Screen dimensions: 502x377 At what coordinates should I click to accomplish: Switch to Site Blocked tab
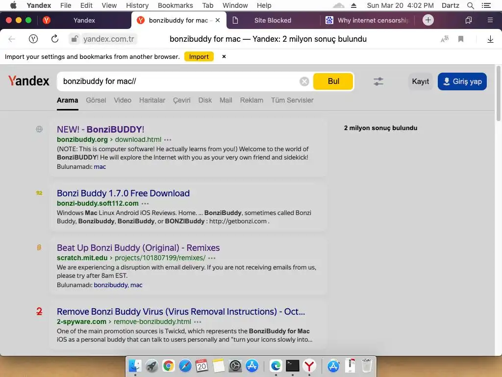tap(273, 20)
